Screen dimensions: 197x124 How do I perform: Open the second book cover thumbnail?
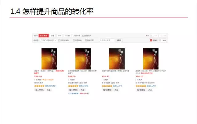point(83,59)
